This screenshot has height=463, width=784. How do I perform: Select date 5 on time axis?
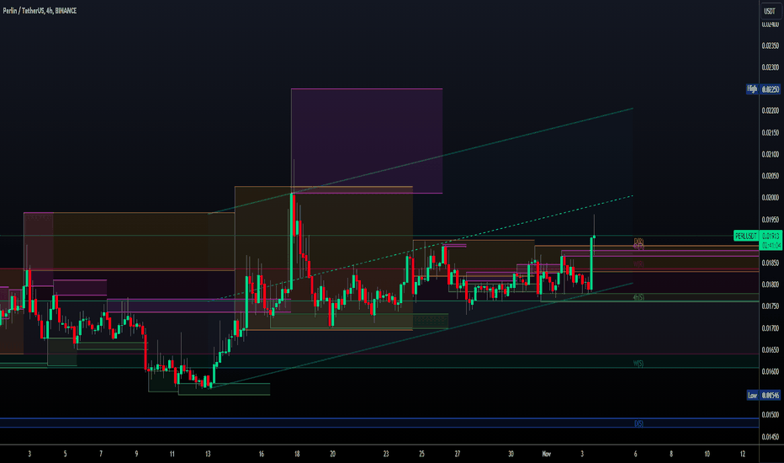click(x=65, y=454)
